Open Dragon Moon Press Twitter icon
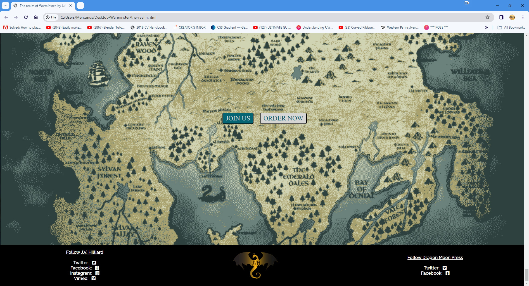Viewport: 529px width, 286px height. pyautogui.click(x=445, y=268)
